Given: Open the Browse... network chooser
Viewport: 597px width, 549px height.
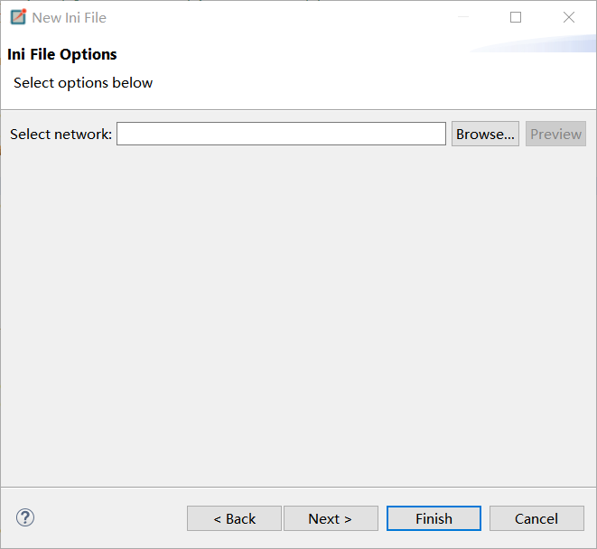Looking at the screenshot, I should (485, 134).
